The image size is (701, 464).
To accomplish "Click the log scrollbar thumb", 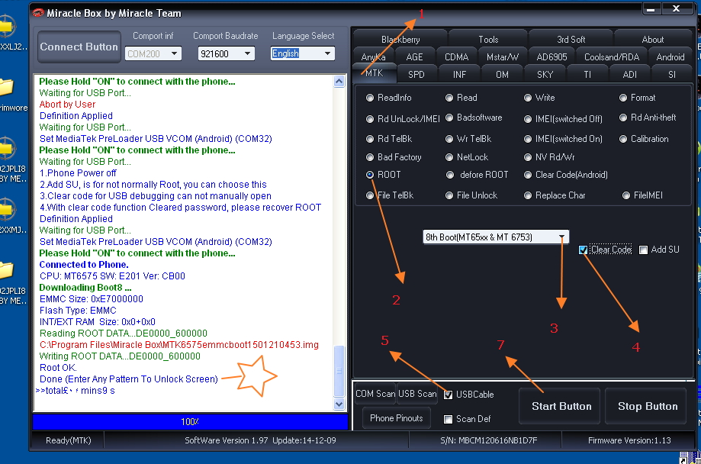I will point(339,371).
